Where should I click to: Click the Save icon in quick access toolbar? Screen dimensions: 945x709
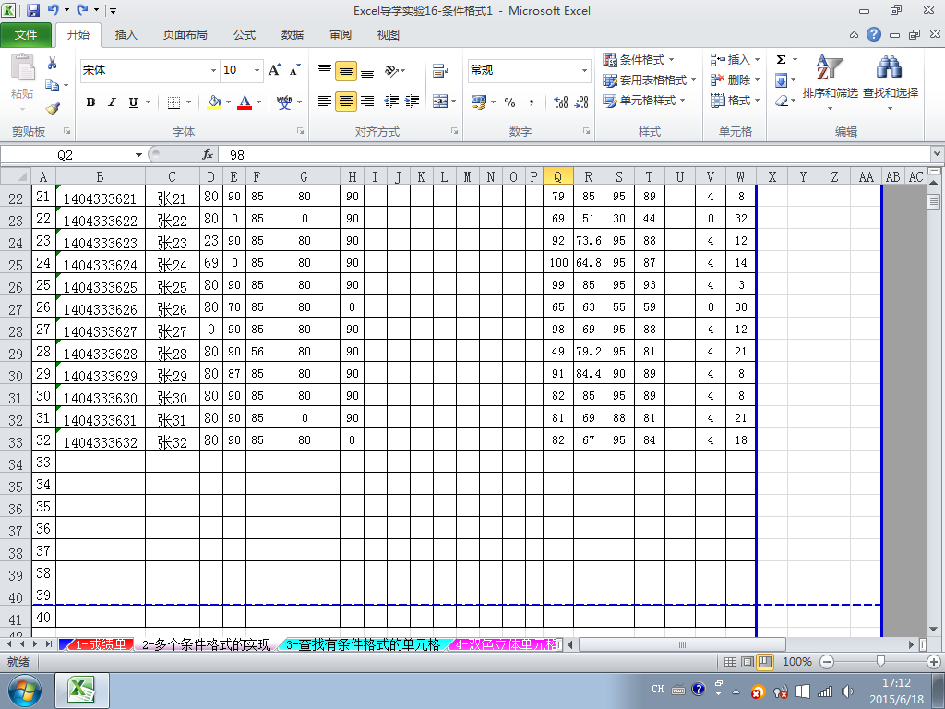coord(32,10)
